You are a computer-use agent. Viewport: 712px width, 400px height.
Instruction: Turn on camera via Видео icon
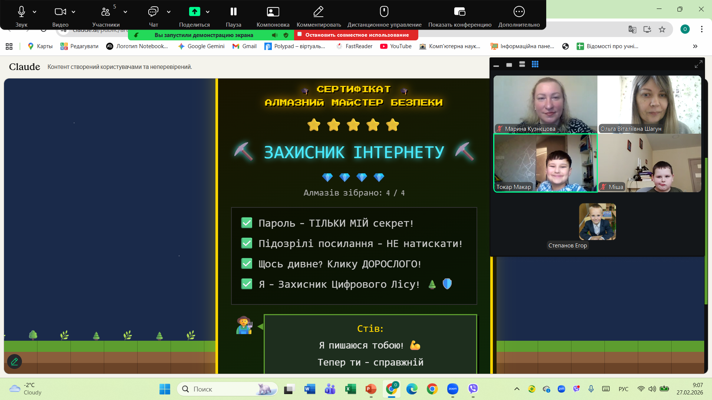tap(60, 12)
